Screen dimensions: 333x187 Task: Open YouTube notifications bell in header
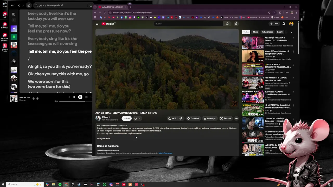point(284,24)
